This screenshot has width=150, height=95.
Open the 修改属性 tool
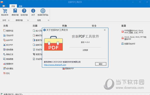pos(8,68)
